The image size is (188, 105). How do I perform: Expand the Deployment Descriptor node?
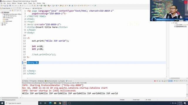(3, 14)
